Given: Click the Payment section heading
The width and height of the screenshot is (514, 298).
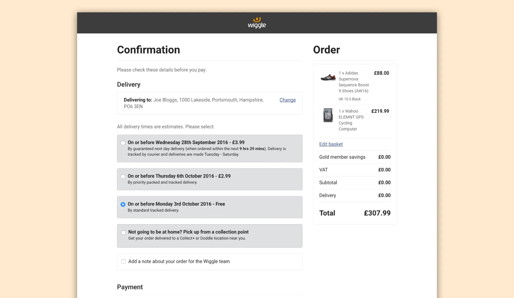Looking at the screenshot, I should click(130, 287).
